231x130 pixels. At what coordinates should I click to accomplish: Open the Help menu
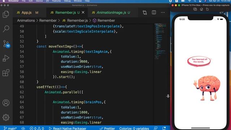click(x=87, y=1)
